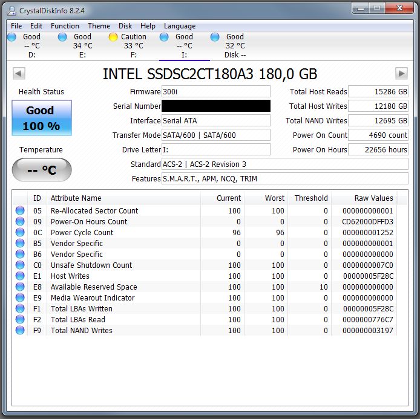The width and height of the screenshot is (420, 419).
Task: Select the unlettered Disk -- at 32 °C
Action: click(x=235, y=45)
